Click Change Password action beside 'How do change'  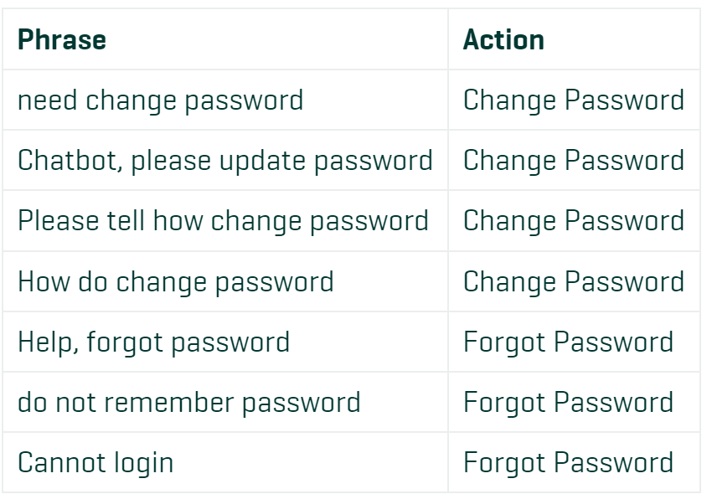574,282
